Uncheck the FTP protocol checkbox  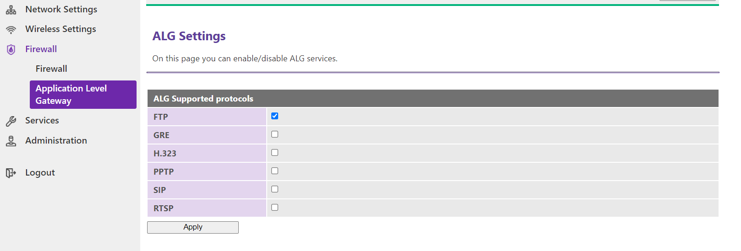[x=274, y=116]
